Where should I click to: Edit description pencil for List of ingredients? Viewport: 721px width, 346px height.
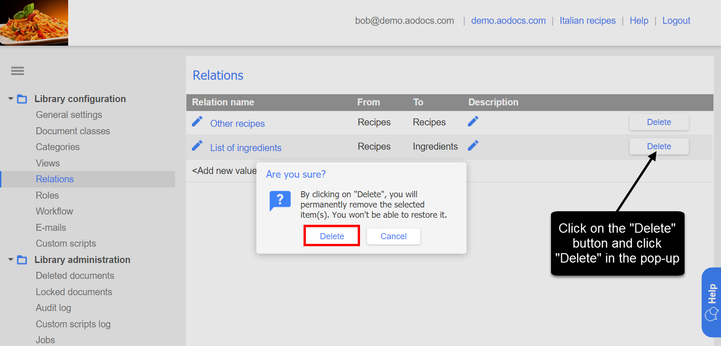[x=473, y=145]
